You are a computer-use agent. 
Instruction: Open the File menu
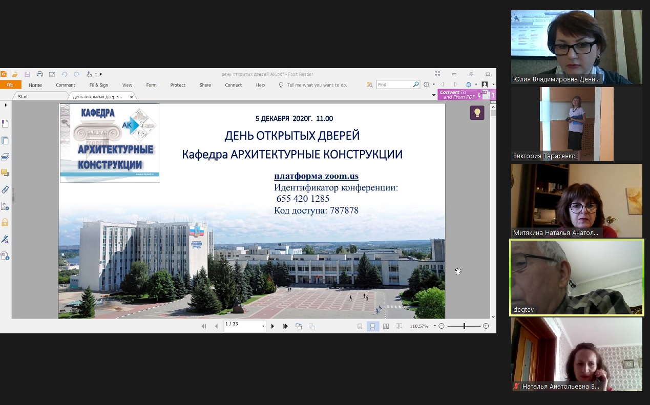pyautogui.click(x=10, y=85)
